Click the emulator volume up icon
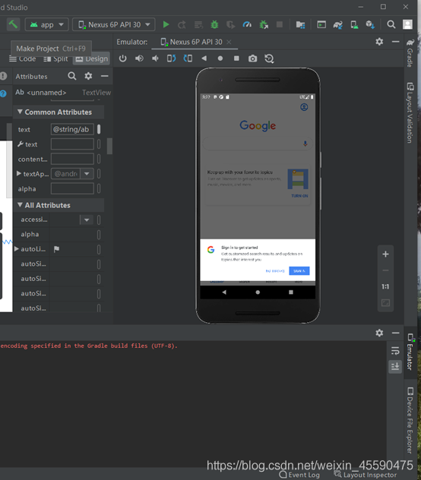The width and height of the screenshot is (421, 480). coord(139,58)
